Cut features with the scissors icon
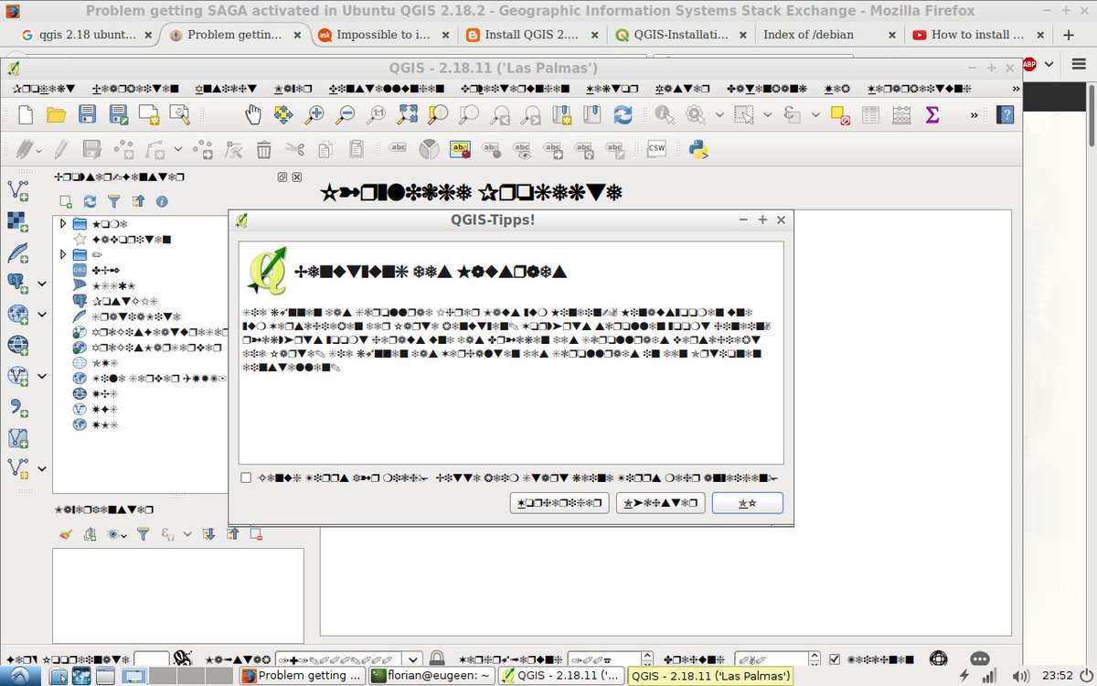The height and width of the screenshot is (686, 1097). (294, 149)
